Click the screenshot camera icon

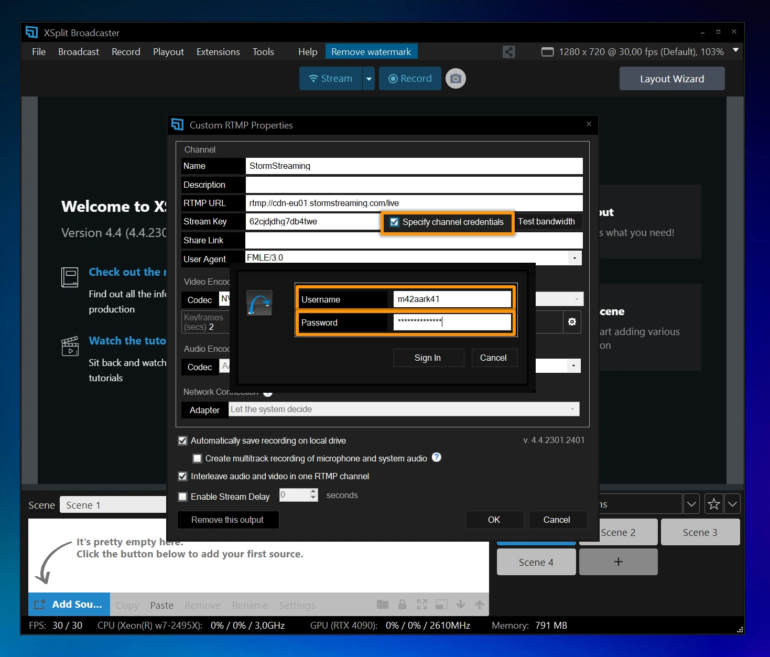pos(456,79)
